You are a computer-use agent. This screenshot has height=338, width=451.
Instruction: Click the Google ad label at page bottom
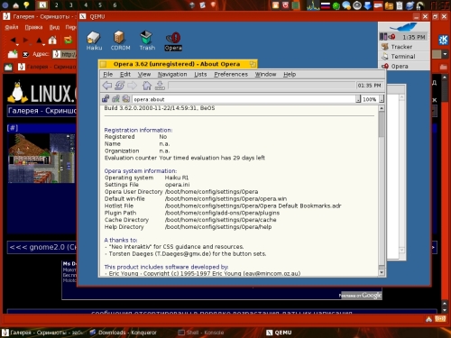(361, 296)
